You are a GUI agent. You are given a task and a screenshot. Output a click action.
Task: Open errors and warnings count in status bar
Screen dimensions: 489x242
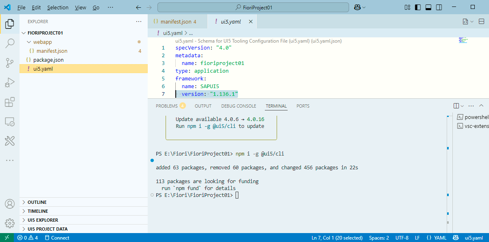tap(28, 238)
